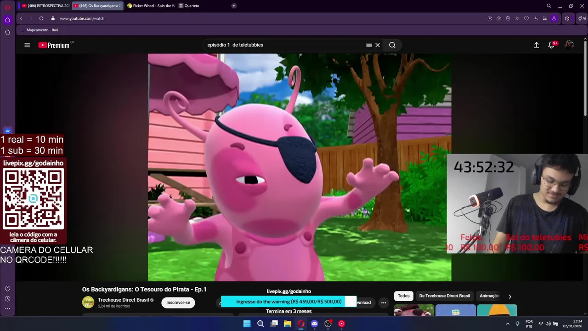Open Opera sidebar home icon

pos(7,20)
